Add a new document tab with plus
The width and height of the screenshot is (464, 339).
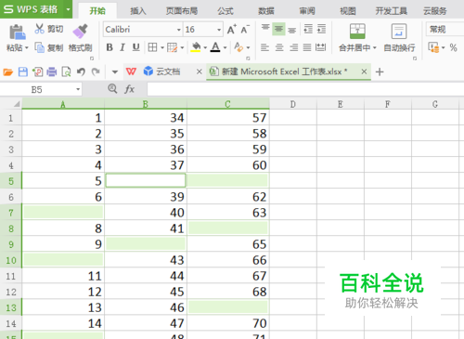click(380, 72)
